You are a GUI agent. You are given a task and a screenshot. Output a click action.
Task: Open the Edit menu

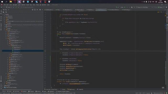[x=7, y=5]
